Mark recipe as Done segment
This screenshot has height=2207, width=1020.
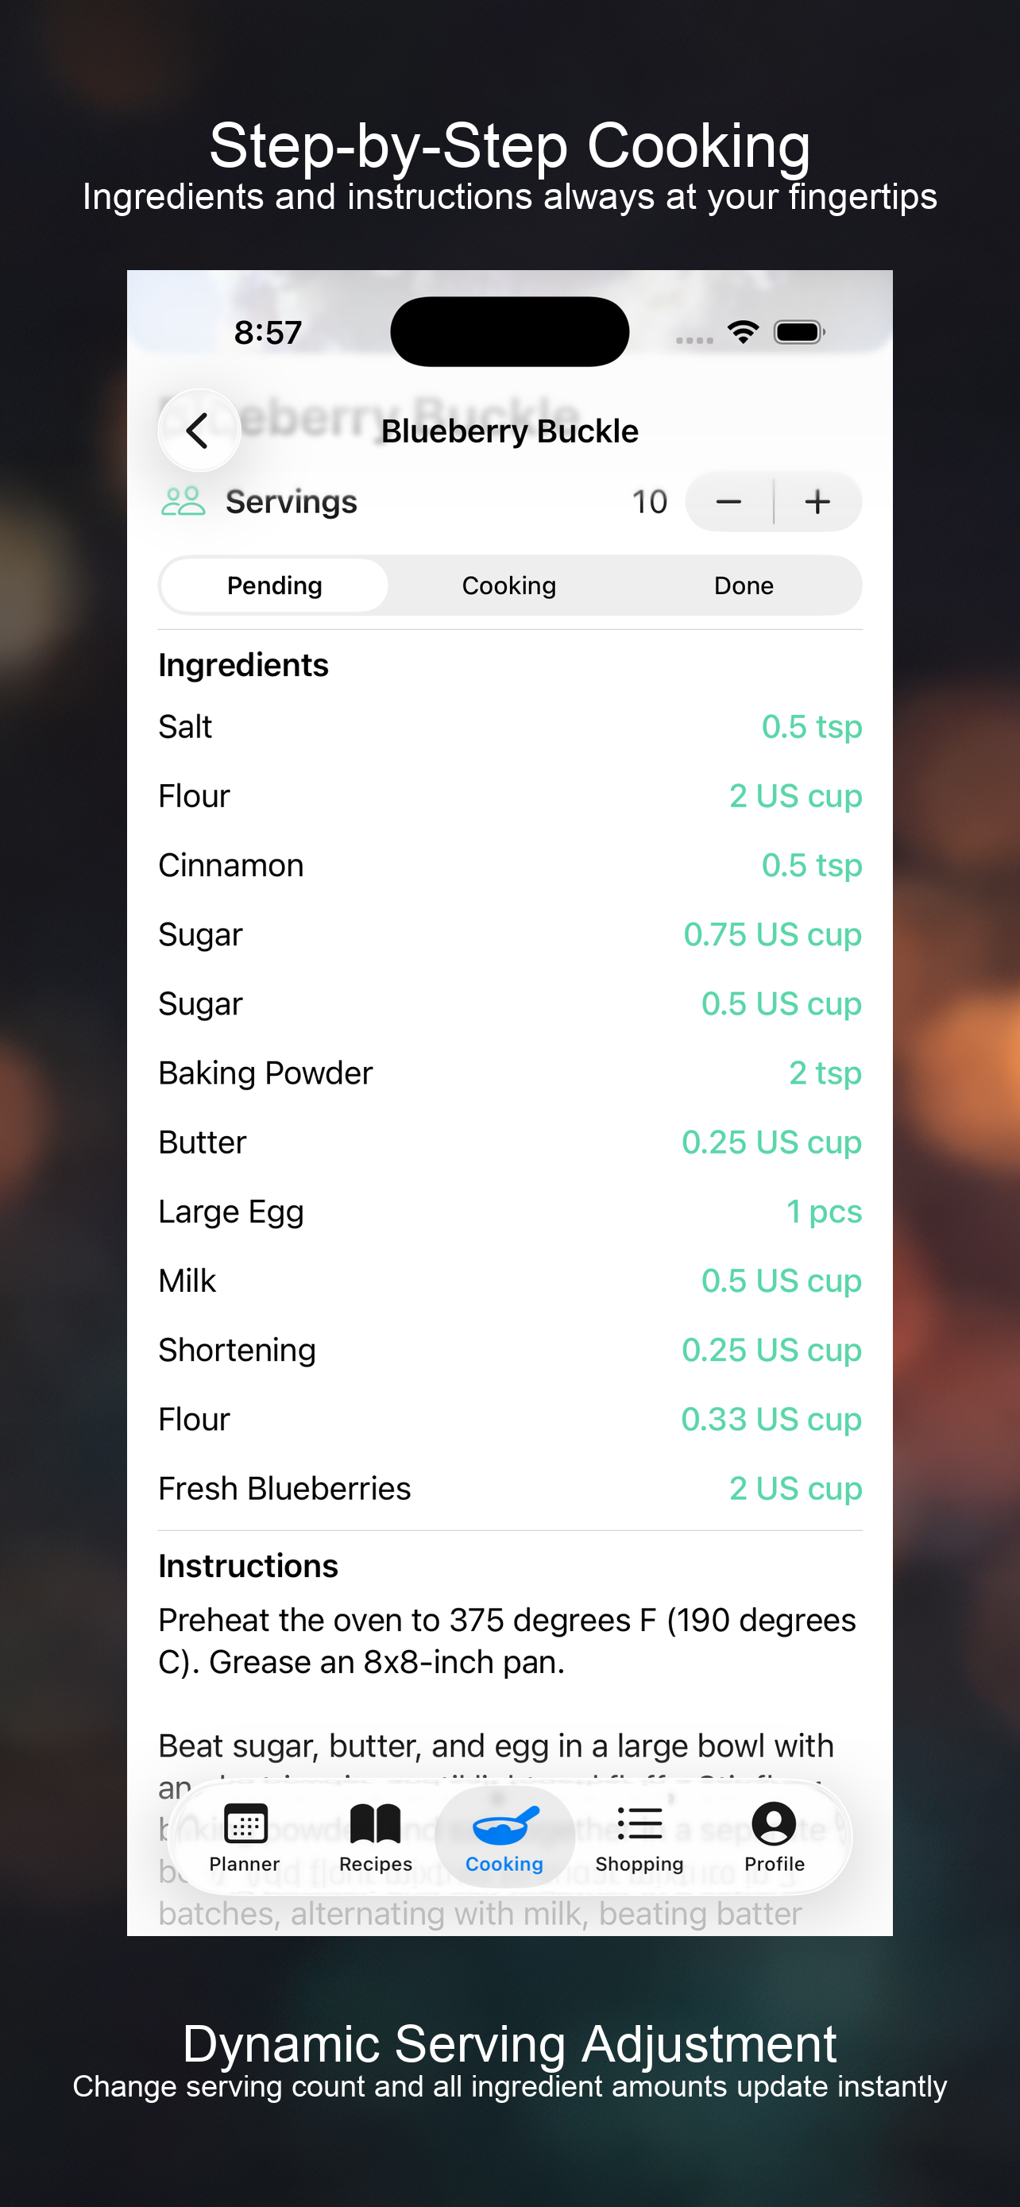tap(744, 586)
